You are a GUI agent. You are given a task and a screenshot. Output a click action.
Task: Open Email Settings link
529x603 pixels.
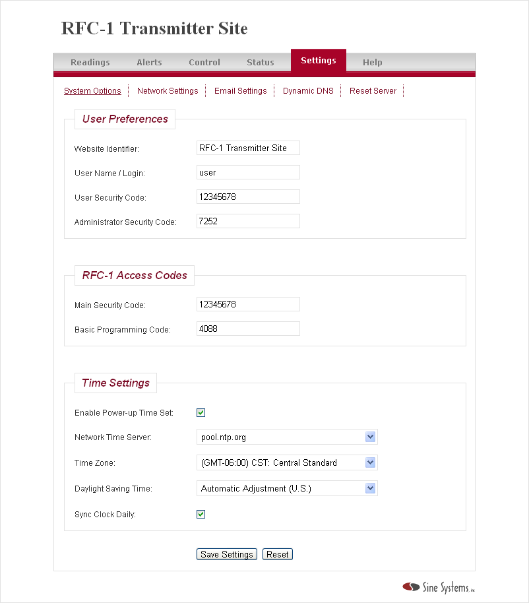(240, 91)
